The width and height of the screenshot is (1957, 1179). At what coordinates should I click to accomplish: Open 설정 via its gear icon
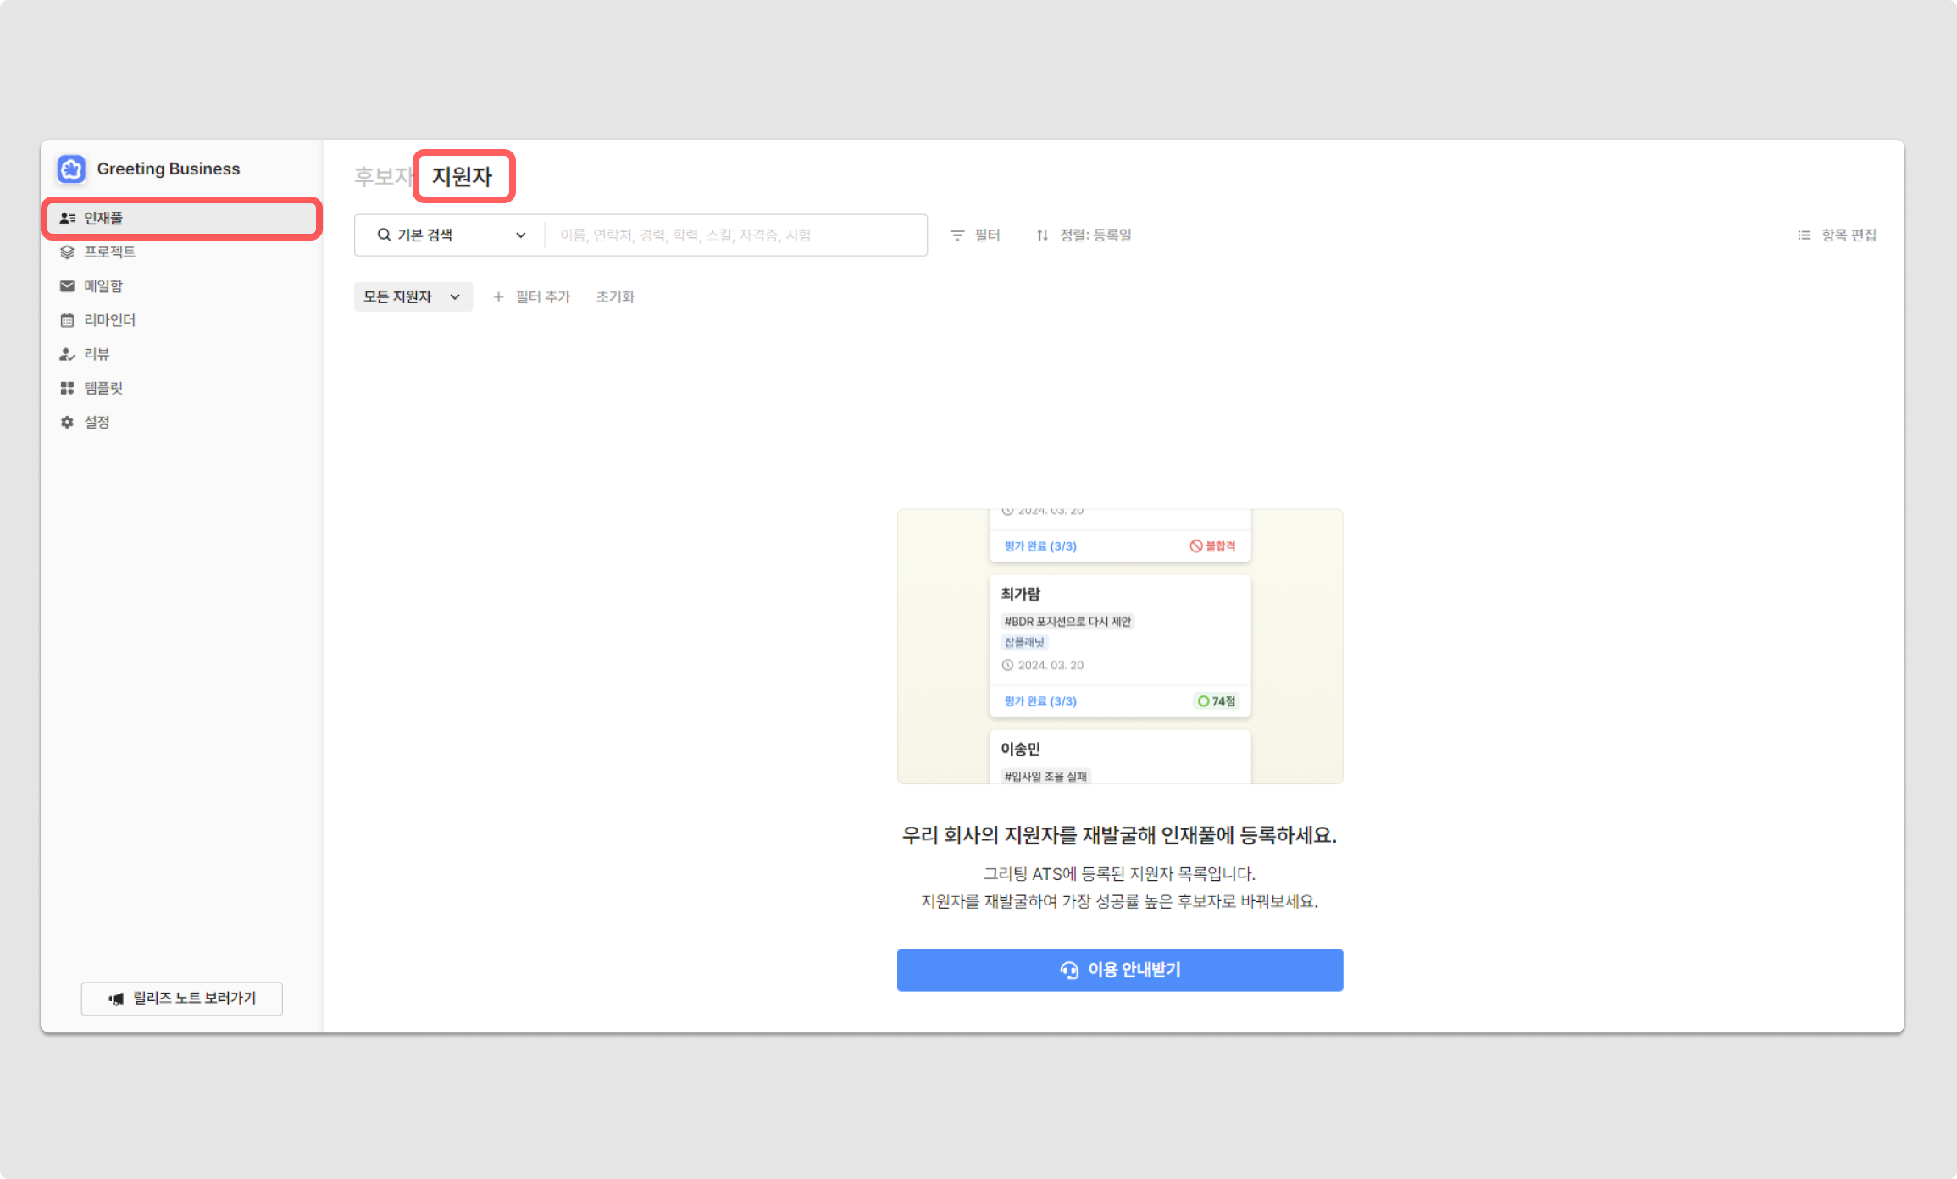pos(67,422)
